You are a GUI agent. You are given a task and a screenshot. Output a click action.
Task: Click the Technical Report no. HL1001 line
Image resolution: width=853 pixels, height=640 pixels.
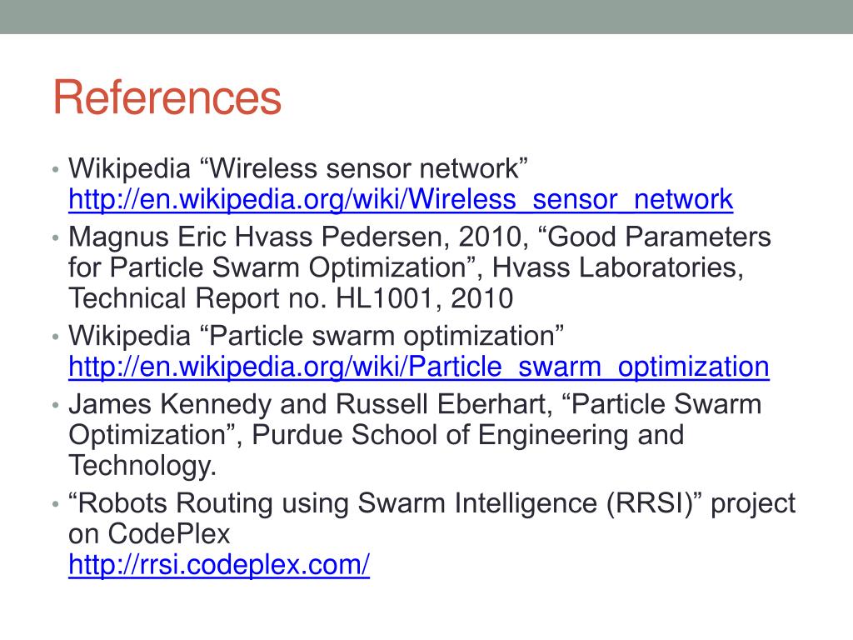pyautogui.click(x=291, y=298)
